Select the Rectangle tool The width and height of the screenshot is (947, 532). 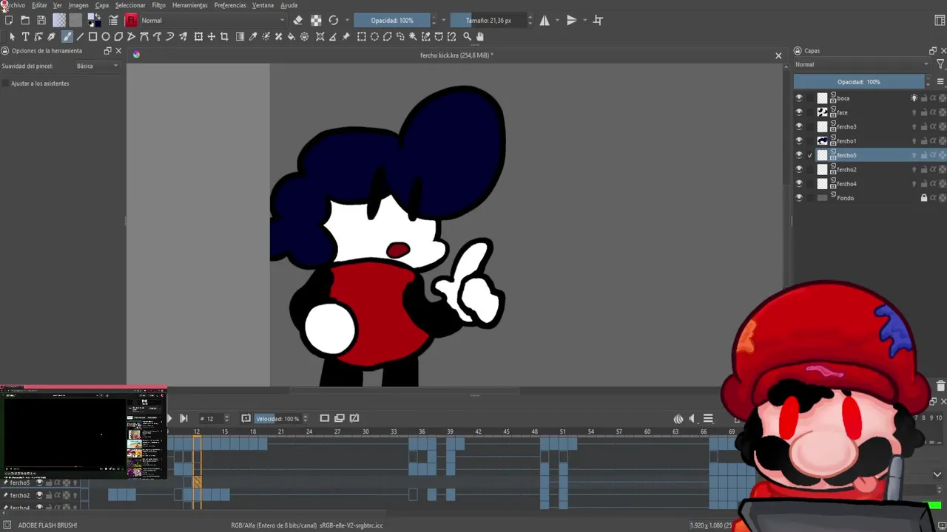pyautogui.click(x=92, y=36)
